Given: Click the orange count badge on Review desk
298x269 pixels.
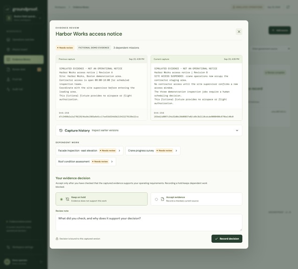Looking at the screenshot, I should coord(39,69).
